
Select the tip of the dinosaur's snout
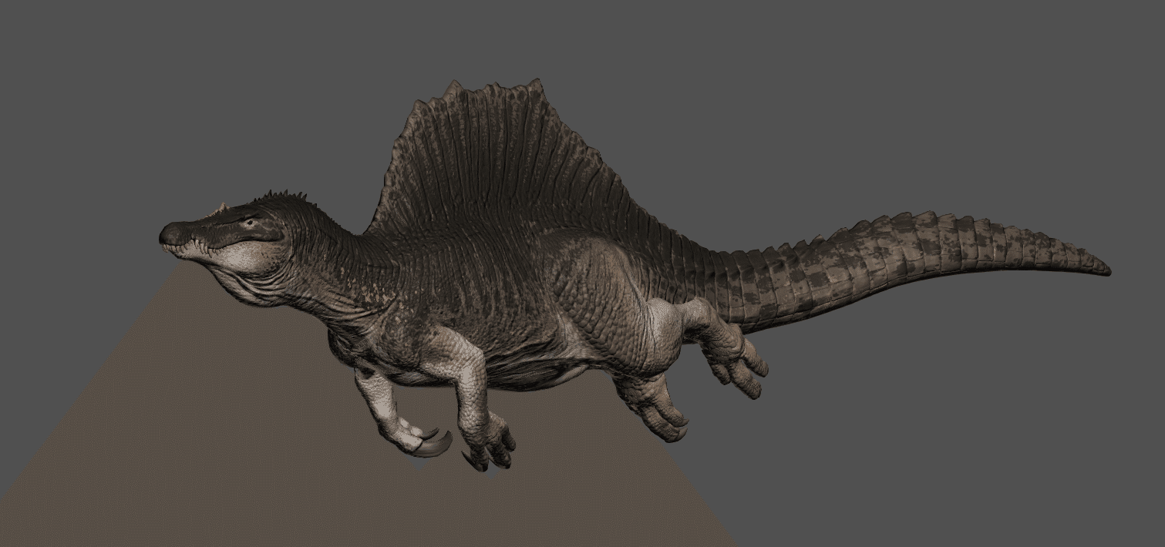167,234
